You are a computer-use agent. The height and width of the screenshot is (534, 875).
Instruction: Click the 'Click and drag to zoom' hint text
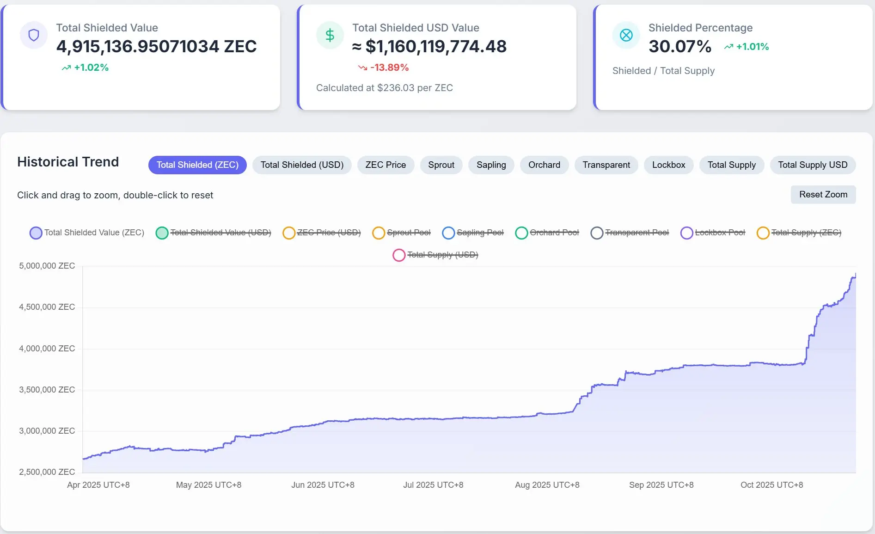[115, 195]
